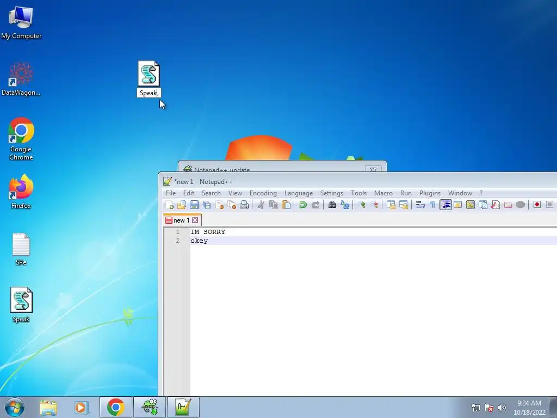Click the Folder as Workspace icon
This screenshot has height=418, width=557.
(x=508, y=205)
